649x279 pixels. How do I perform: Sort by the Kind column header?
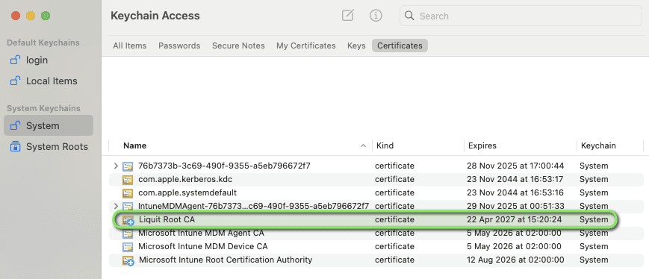384,145
